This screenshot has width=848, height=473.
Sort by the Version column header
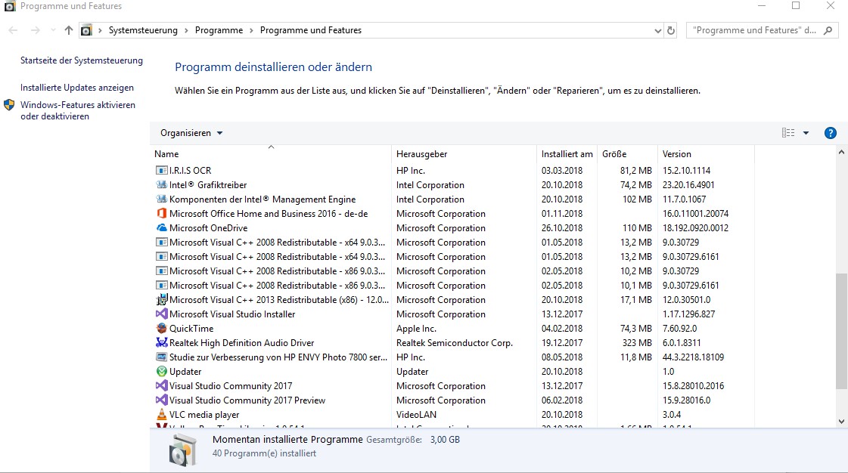tap(706, 154)
